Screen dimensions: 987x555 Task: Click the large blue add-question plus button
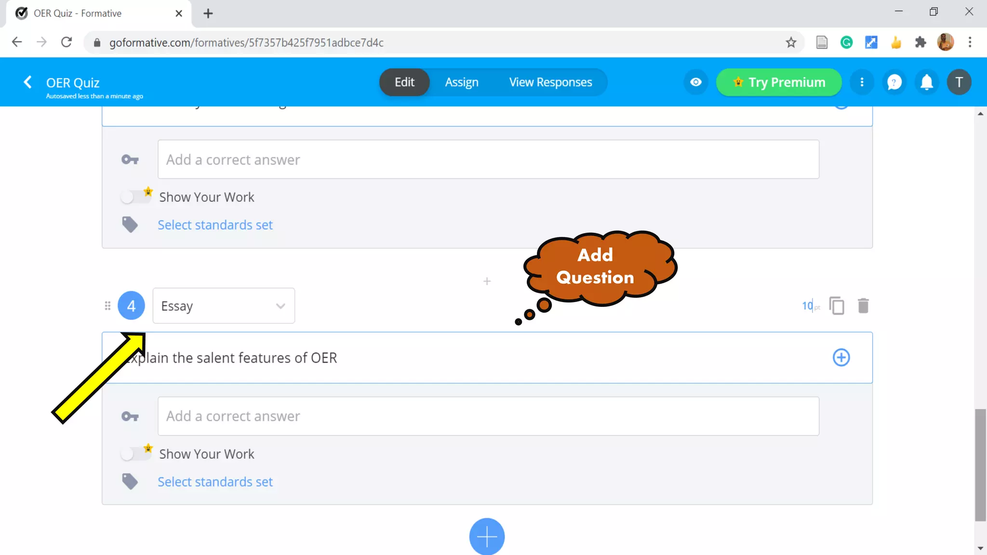(x=487, y=536)
